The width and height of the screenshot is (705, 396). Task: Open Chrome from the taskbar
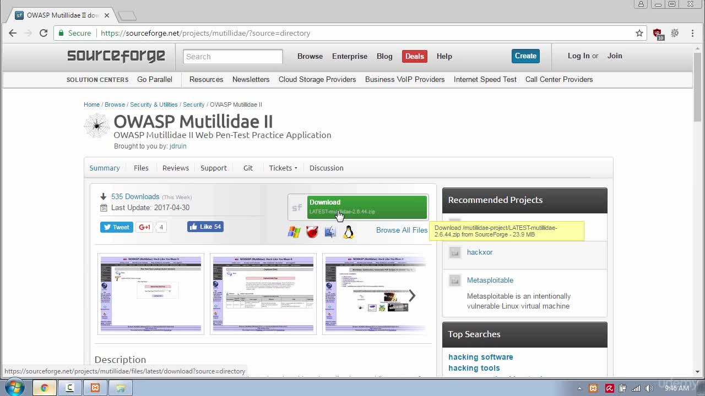pos(45,388)
